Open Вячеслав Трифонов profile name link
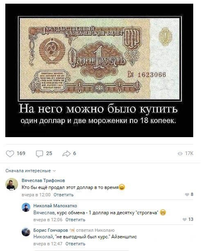This screenshot has width=201, height=251. pos(43,180)
